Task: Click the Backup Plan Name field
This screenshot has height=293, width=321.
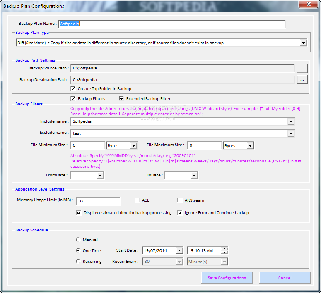Action: click(x=172, y=24)
